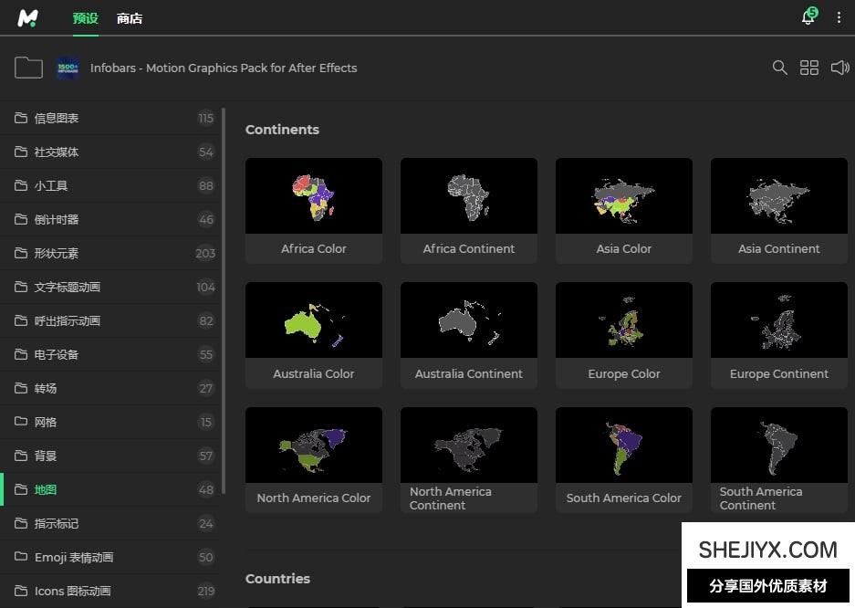855x608 pixels.
Task: Click the Infobars pack thumbnail icon
Action: 68,68
